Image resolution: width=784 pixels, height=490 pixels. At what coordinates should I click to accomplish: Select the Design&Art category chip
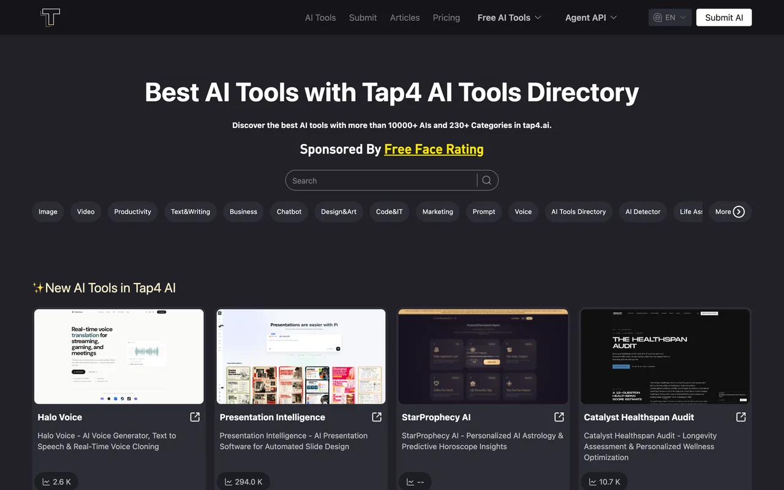pos(339,212)
